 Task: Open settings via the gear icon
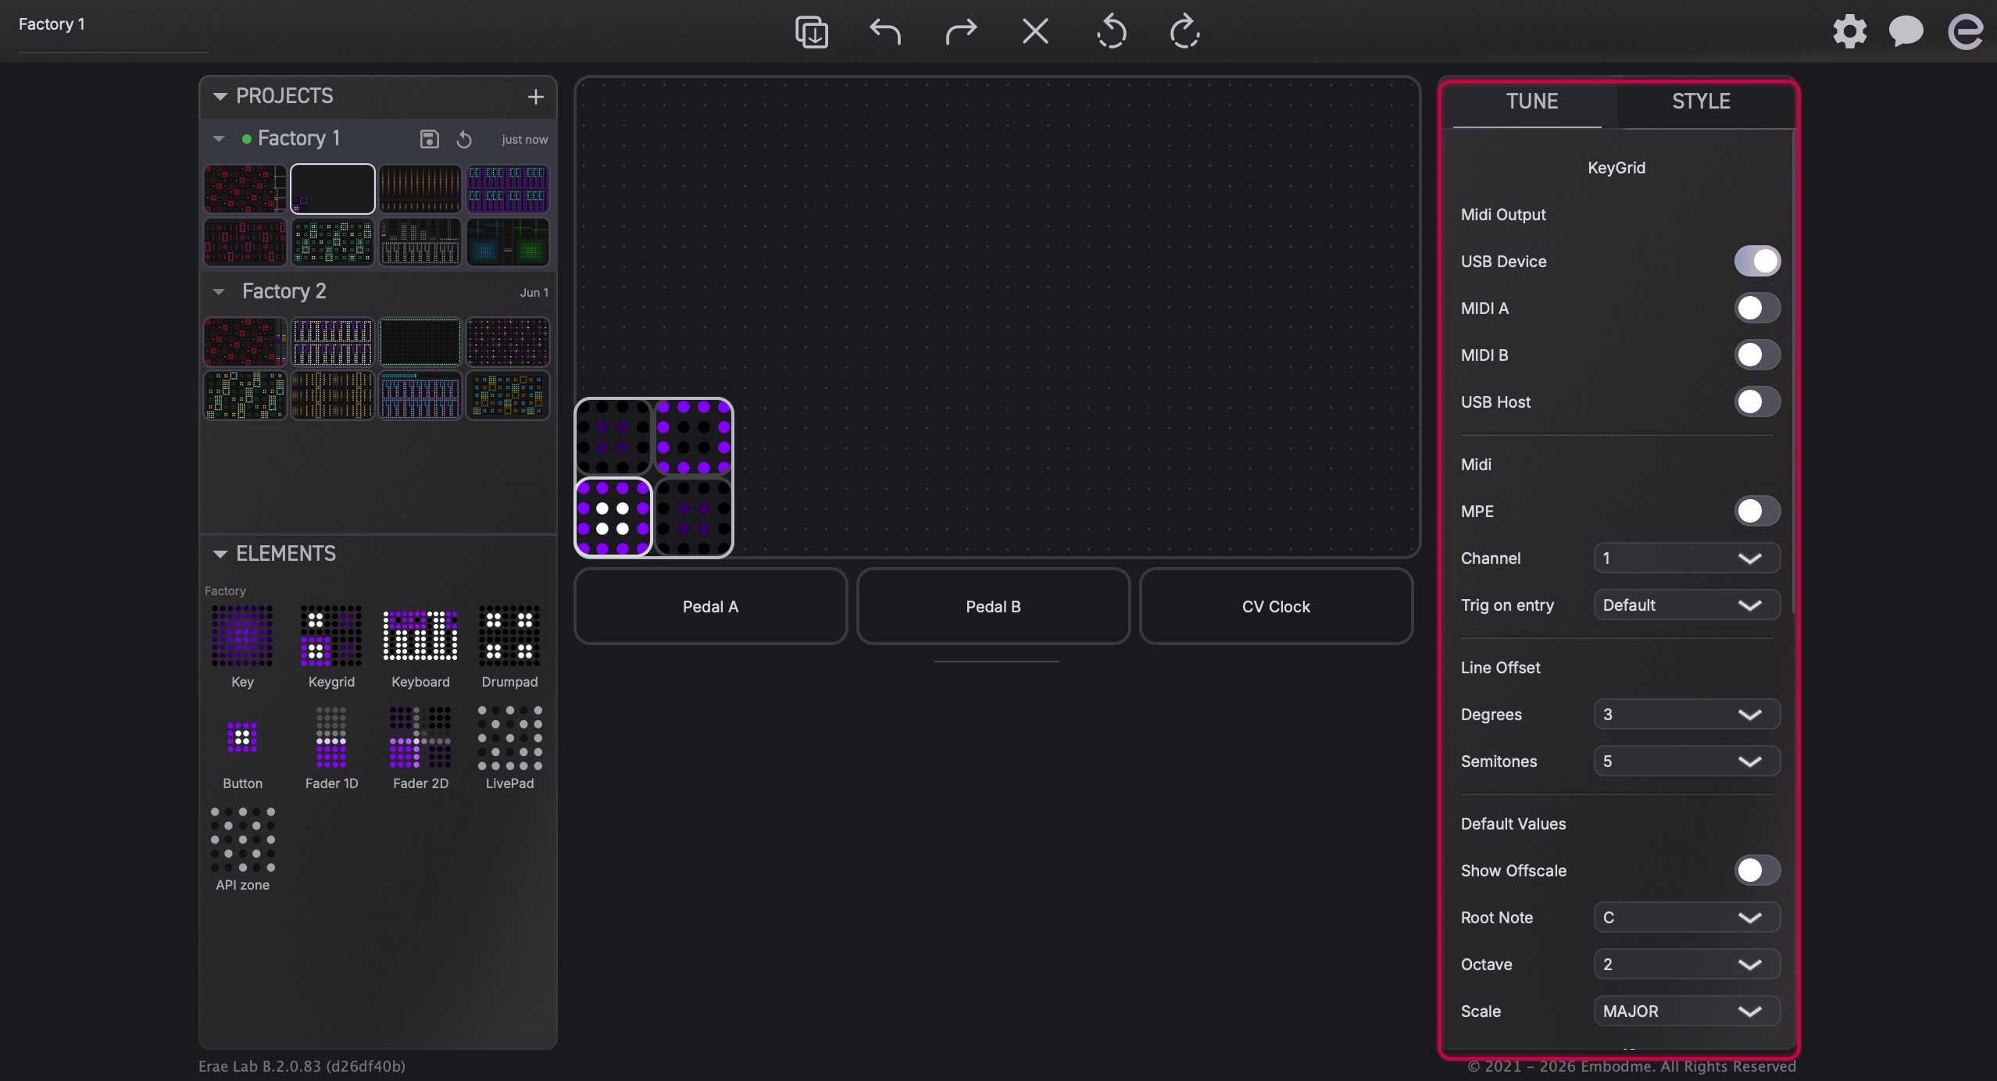(x=1849, y=32)
